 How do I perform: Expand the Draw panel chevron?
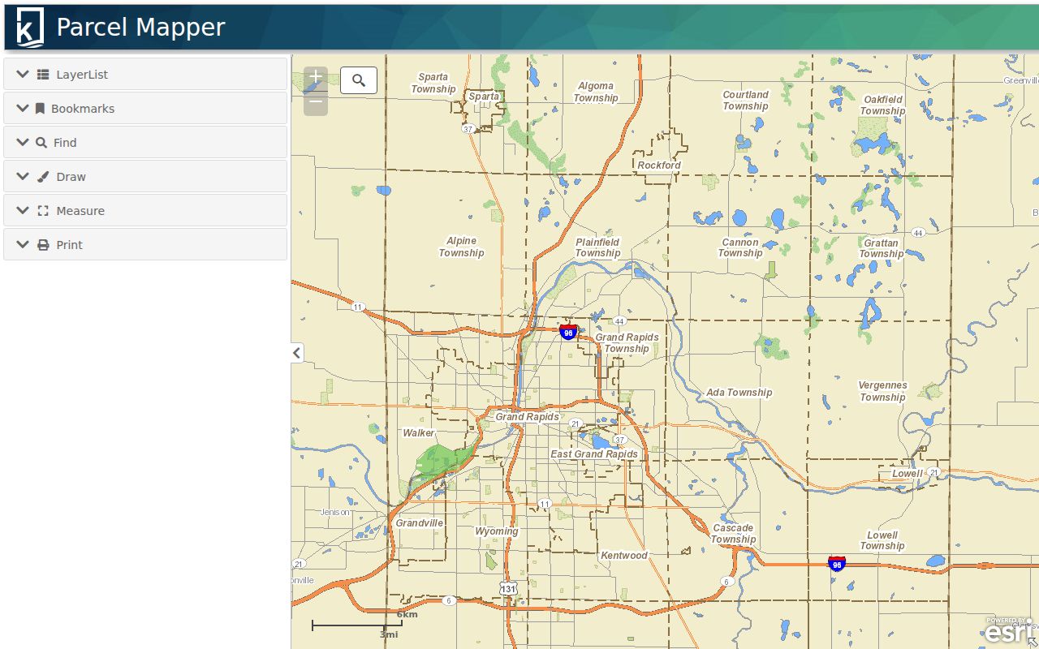23,177
